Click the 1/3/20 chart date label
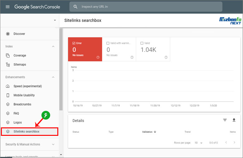Viewport: 243px width, 158px height. [x=213, y=106]
